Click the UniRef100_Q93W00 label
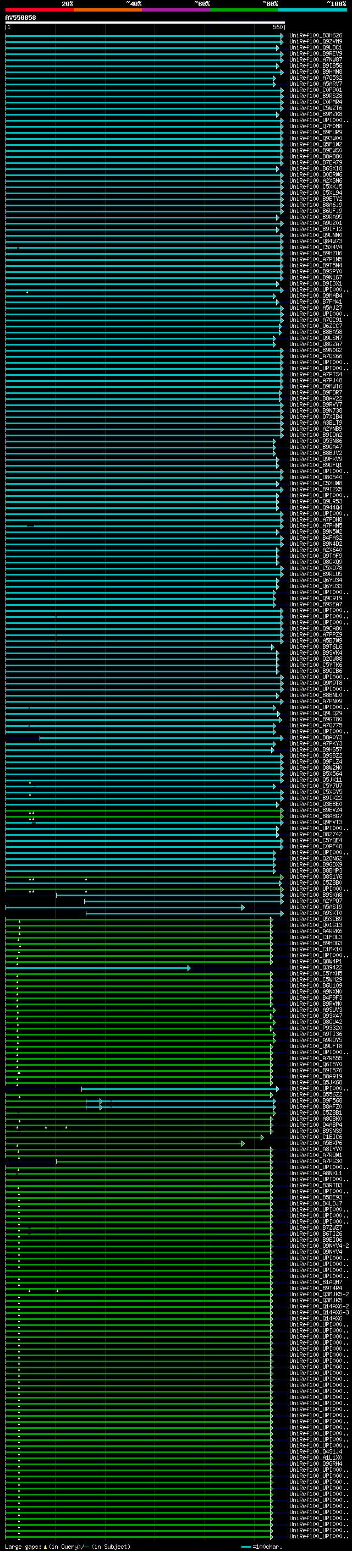This screenshot has height=1551, width=352. tap(316, 138)
